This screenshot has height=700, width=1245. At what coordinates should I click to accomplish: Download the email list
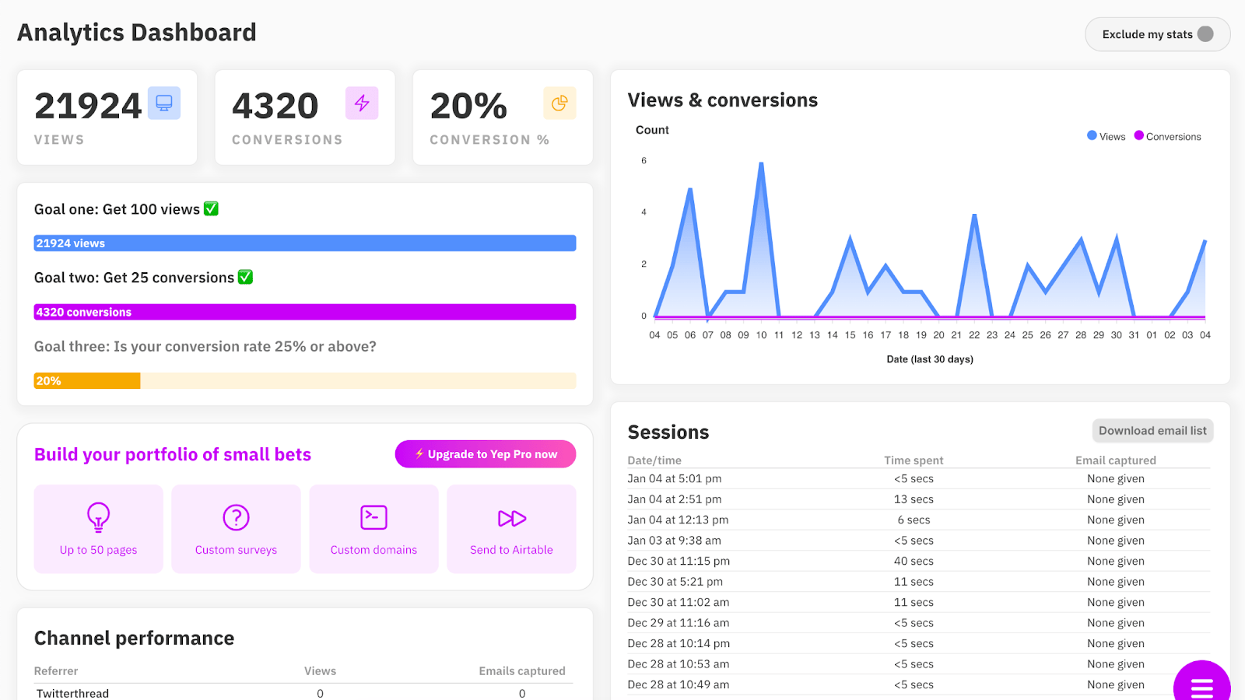[x=1152, y=431]
